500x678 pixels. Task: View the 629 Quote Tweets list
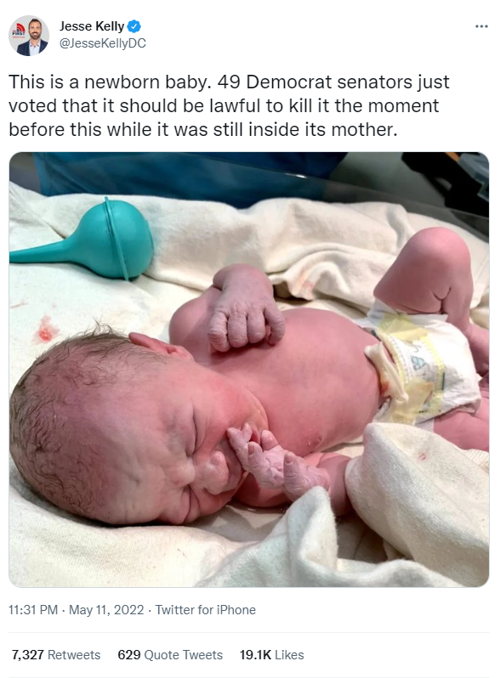point(170,655)
